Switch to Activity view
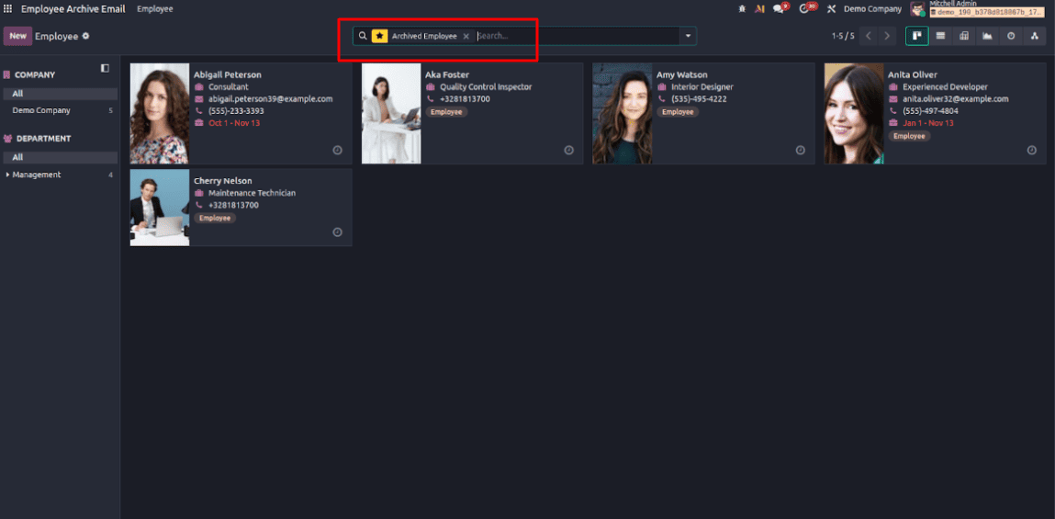1055x519 pixels. point(1011,36)
